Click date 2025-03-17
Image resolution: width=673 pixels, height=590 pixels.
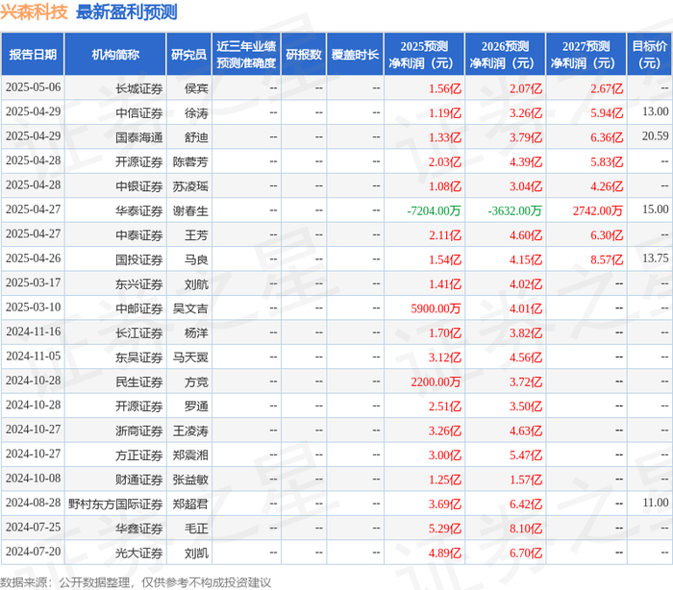(x=33, y=283)
